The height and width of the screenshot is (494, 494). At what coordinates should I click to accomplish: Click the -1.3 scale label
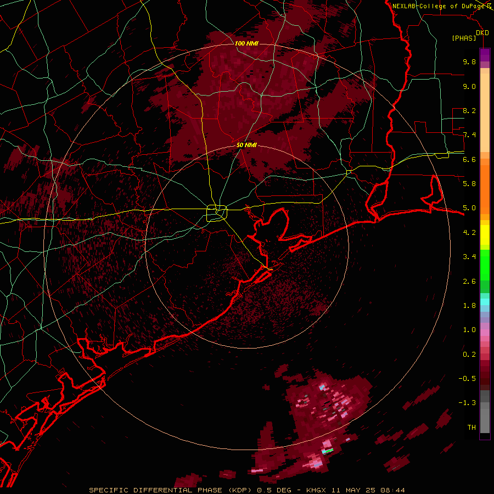point(467,403)
